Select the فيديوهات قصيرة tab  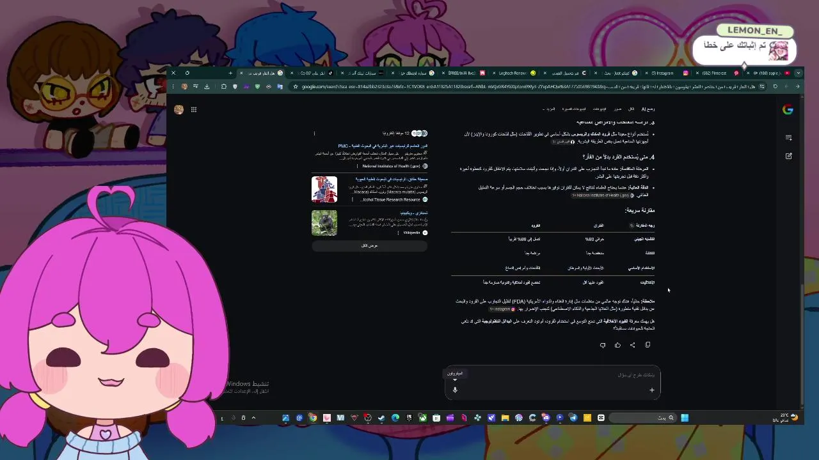tap(574, 109)
